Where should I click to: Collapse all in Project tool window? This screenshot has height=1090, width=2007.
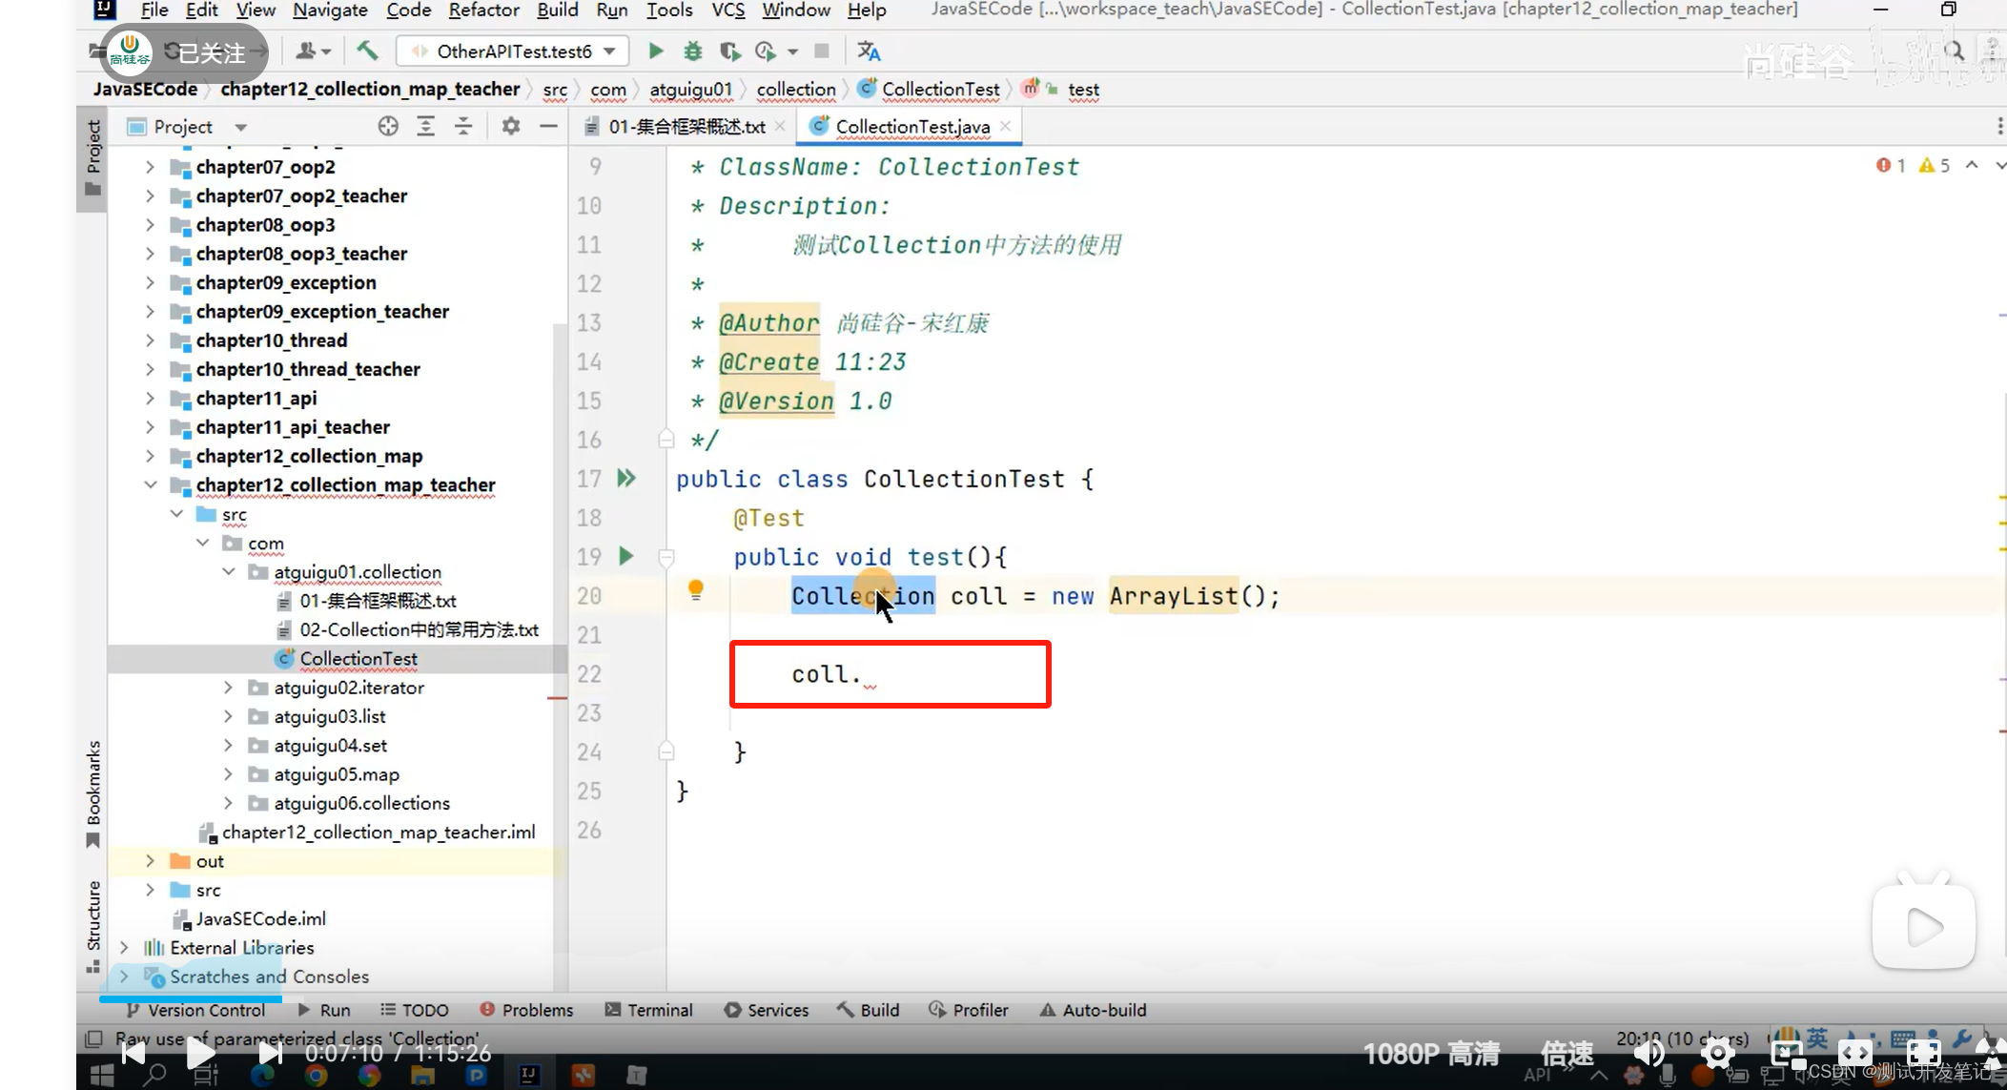pyautogui.click(x=462, y=126)
